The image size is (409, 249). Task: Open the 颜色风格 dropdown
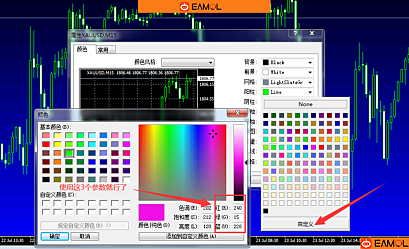pyautogui.click(x=188, y=62)
